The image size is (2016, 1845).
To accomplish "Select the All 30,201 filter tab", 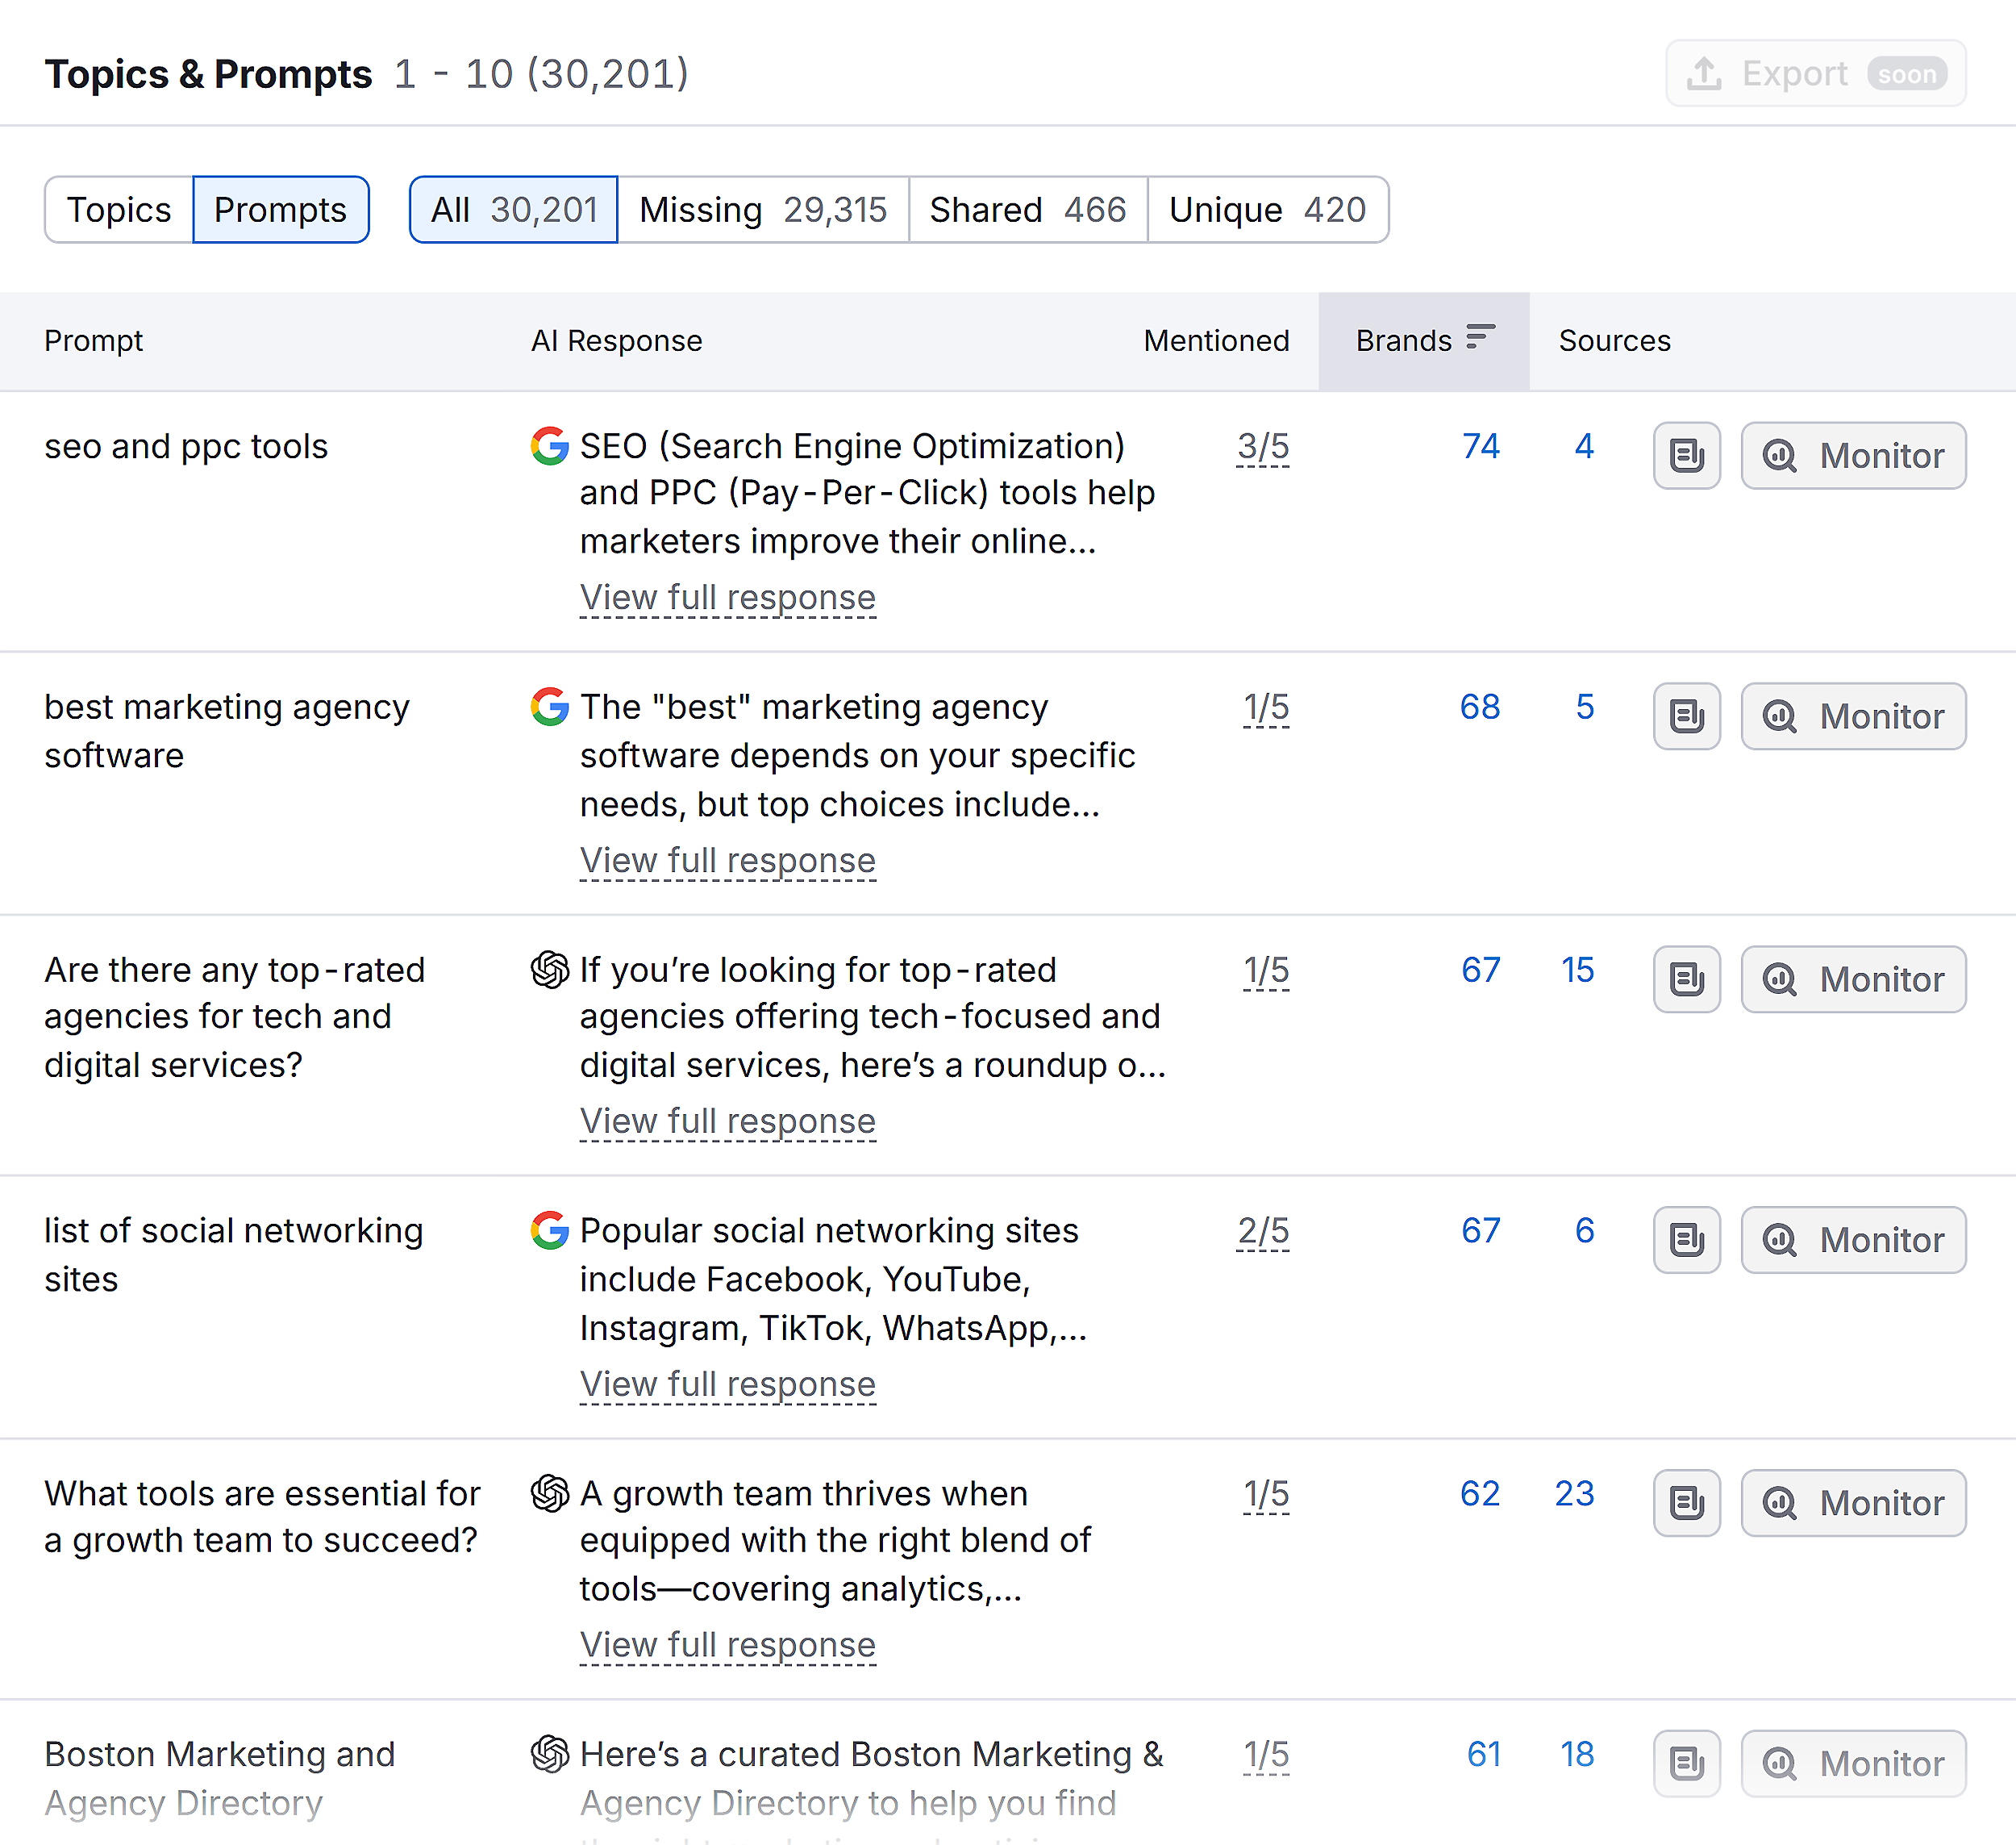I will pos(513,209).
